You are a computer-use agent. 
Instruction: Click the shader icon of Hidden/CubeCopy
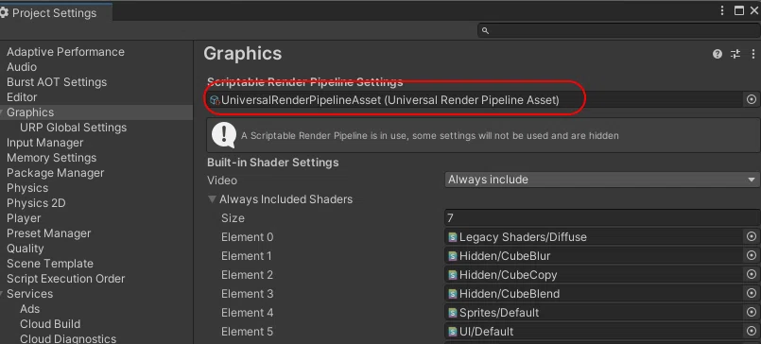click(x=453, y=275)
